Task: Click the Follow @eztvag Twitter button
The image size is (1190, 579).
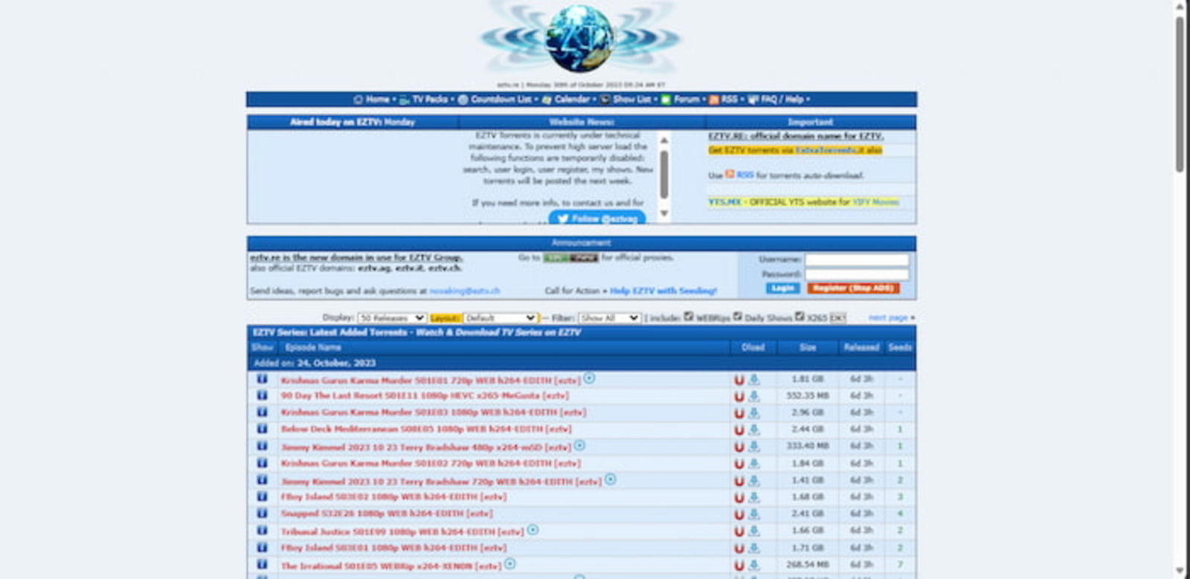Action: (597, 218)
